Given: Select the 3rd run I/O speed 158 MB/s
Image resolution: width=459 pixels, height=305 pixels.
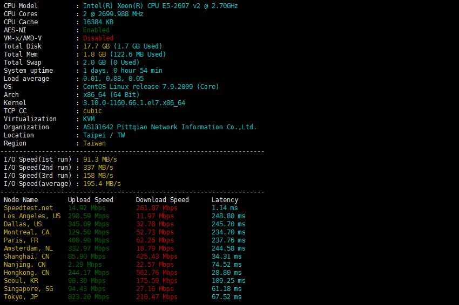Looking at the screenshot, I should coord(98,176).
